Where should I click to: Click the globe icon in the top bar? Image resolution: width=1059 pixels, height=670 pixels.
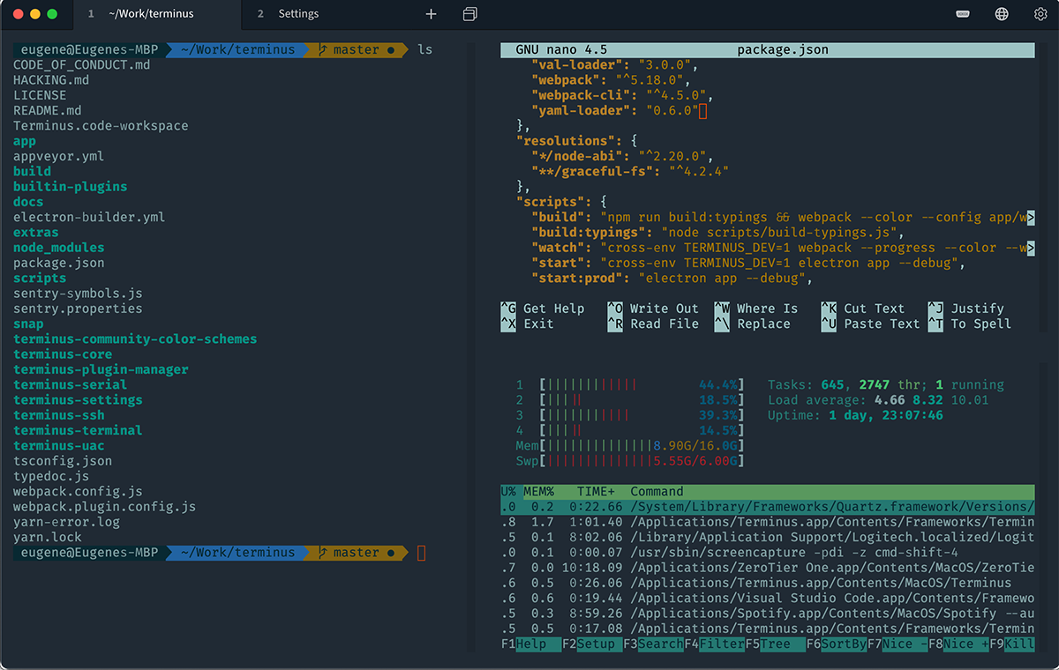[x=1002, y=14]
